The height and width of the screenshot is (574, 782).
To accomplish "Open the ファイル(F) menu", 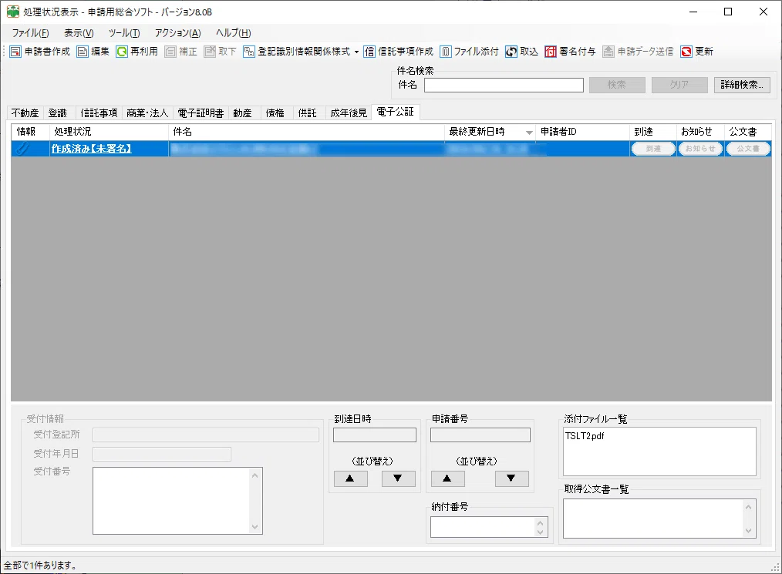I will [x=30, y=33].
